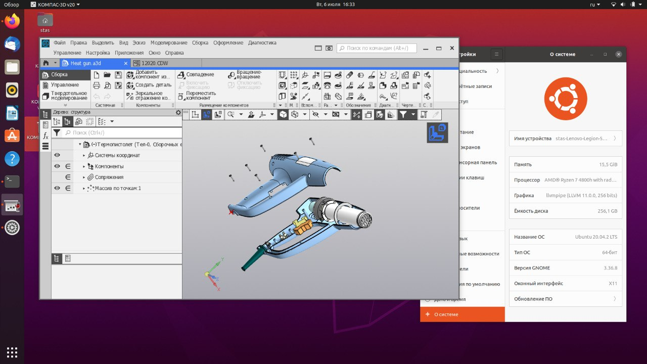Screen dimensions: 647x364
Task: Activate Зеркальное отражение компонентов tool
Action: click(129, 95)
